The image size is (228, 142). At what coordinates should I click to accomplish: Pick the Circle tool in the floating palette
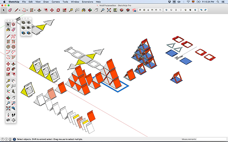pos(8,47)
